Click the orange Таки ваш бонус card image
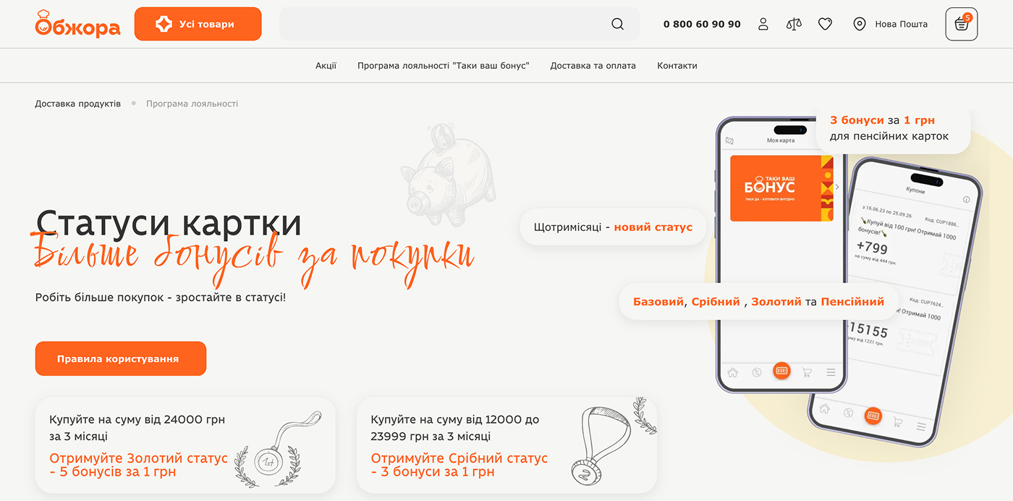Viewport: 1013px width, 501px height. 781,188
